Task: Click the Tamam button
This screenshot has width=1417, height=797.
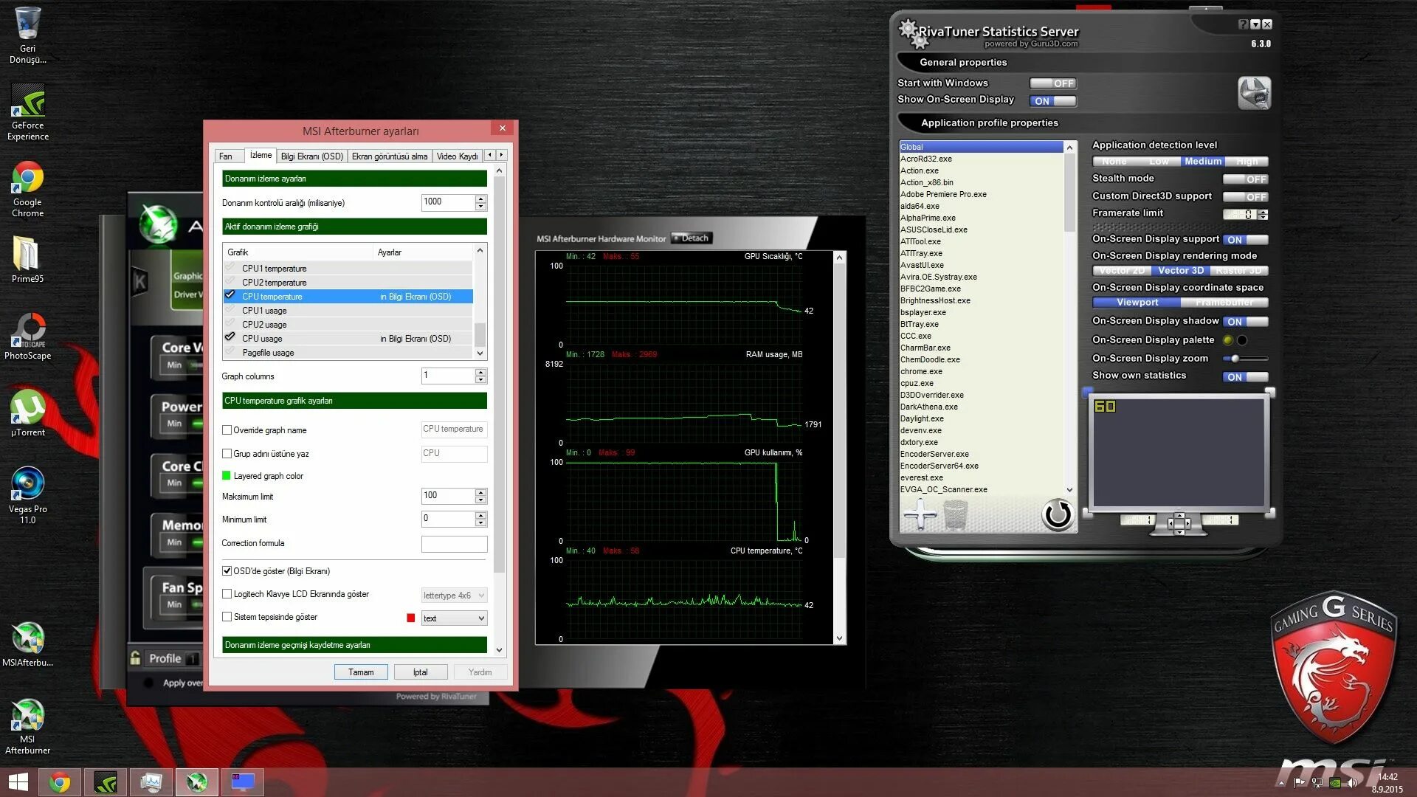Action: click(x=361, y=672)
